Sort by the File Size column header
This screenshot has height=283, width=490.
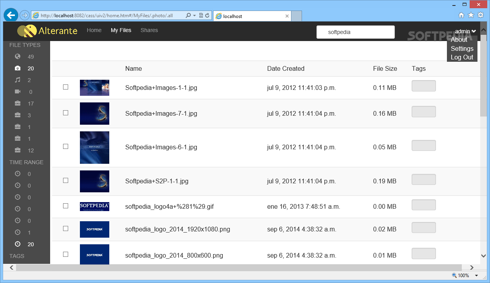point(385,68)
